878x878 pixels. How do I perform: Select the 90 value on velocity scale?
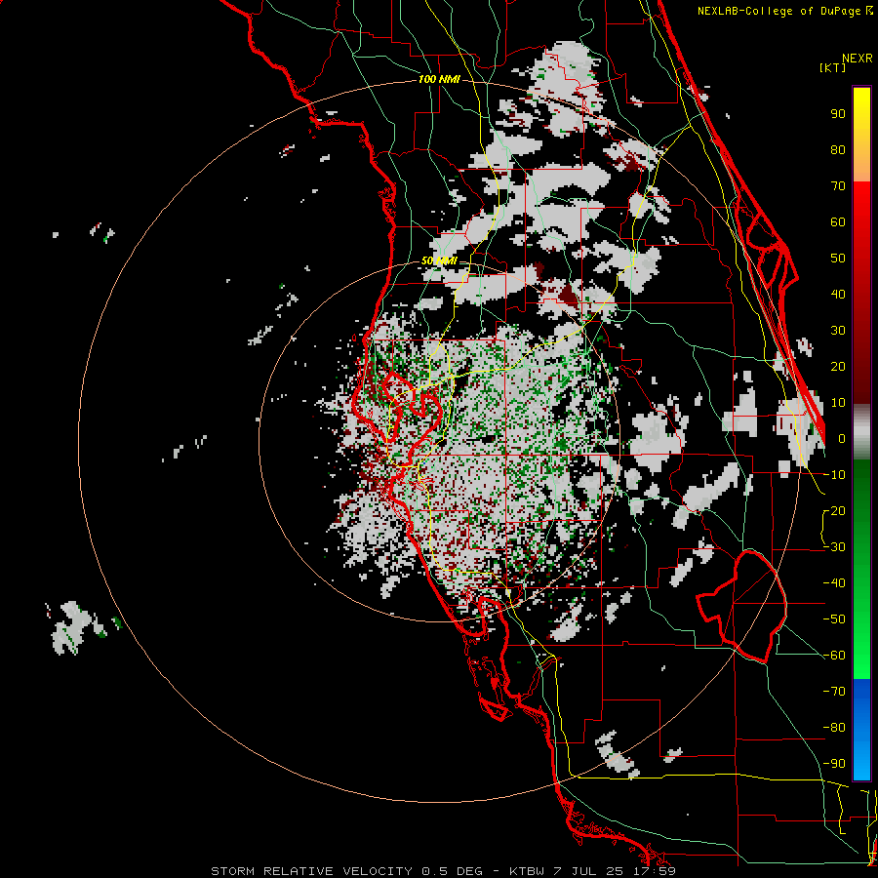coord(838,114)
